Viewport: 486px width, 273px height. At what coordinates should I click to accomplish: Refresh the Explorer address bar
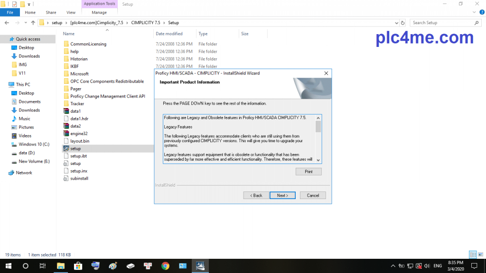click(x=403, y=23)
